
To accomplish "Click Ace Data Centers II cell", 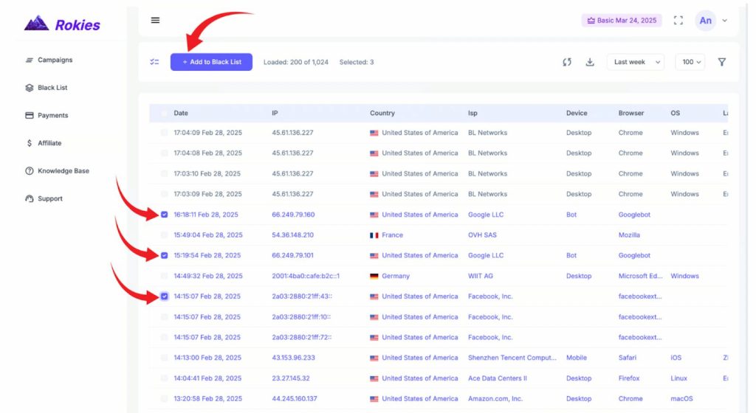I will point(497,379).
